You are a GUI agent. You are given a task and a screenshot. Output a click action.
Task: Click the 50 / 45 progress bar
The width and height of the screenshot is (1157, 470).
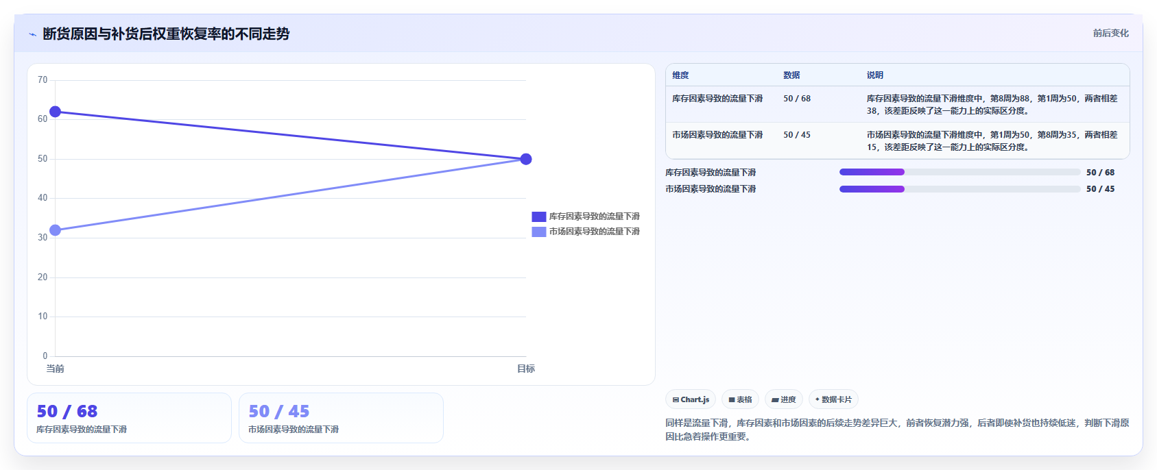(x=960, y=189)
